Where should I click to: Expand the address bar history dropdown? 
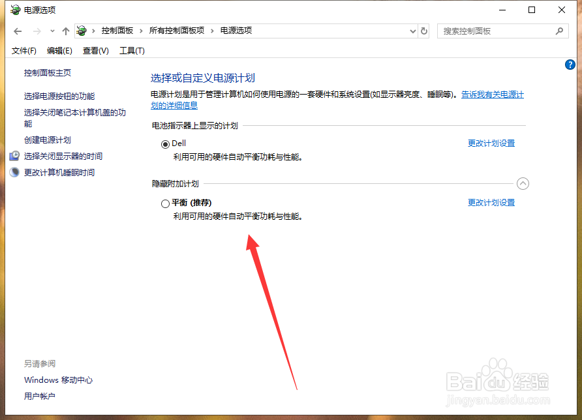[x=413, y=31]
